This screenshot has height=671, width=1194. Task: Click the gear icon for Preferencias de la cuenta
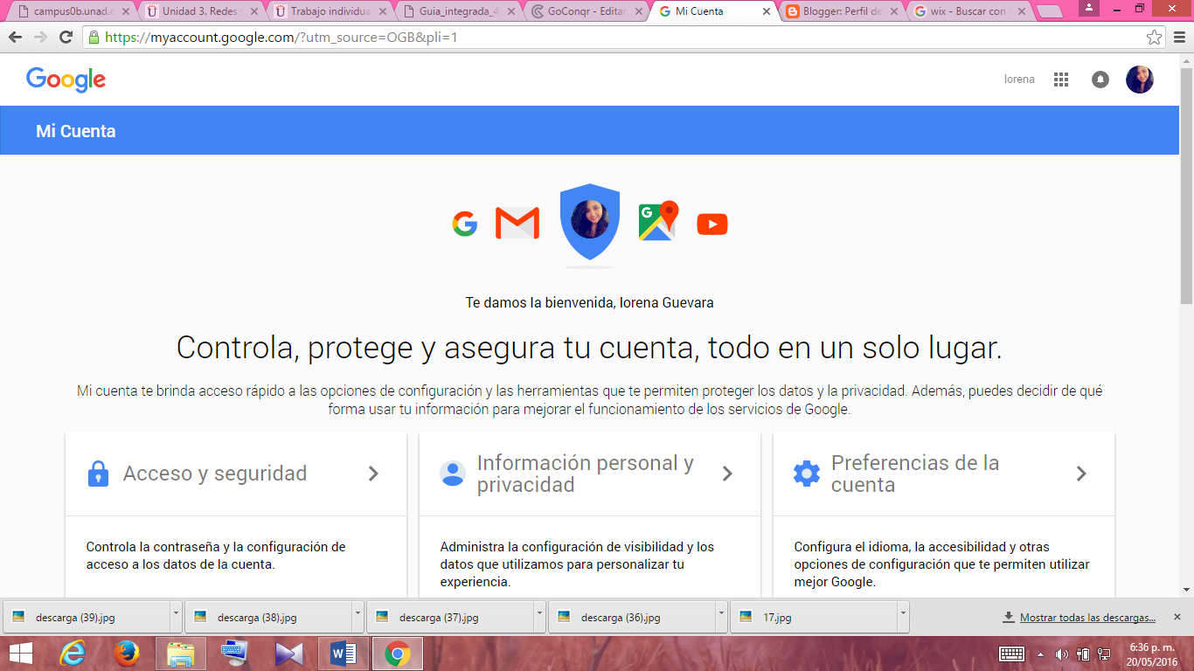[807, 474]
